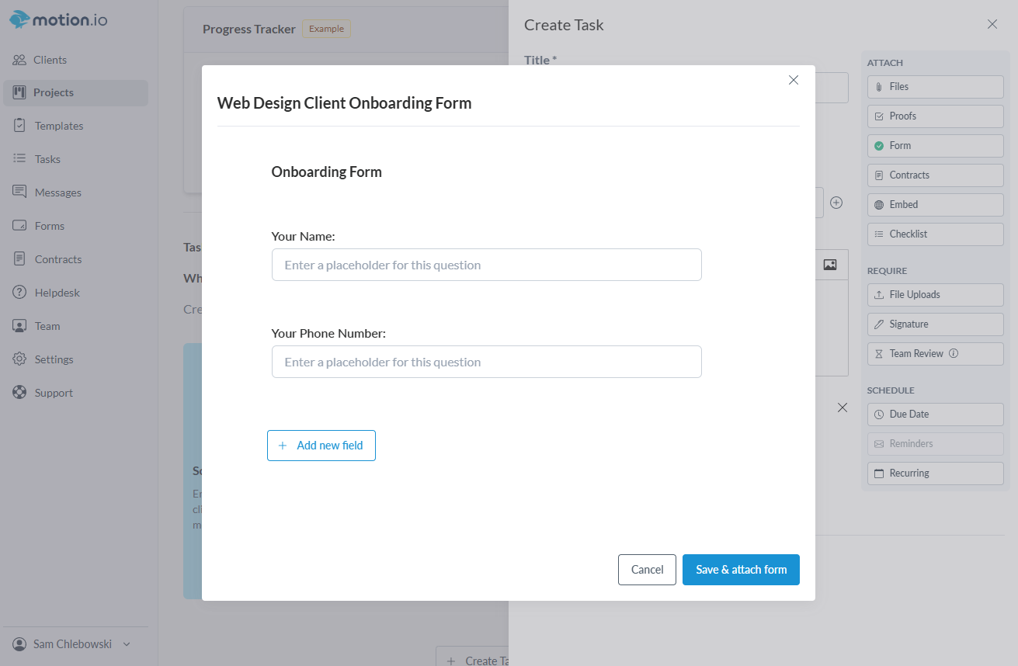Image resolution: width=1018 pixels, height=666 pixels.
Task: Click the Clients sidebar icon
Action: pyautogui.click(x=20, y=60)
